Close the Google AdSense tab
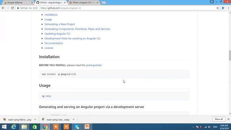This screenshot has height=130, width=231. [32, 3]
